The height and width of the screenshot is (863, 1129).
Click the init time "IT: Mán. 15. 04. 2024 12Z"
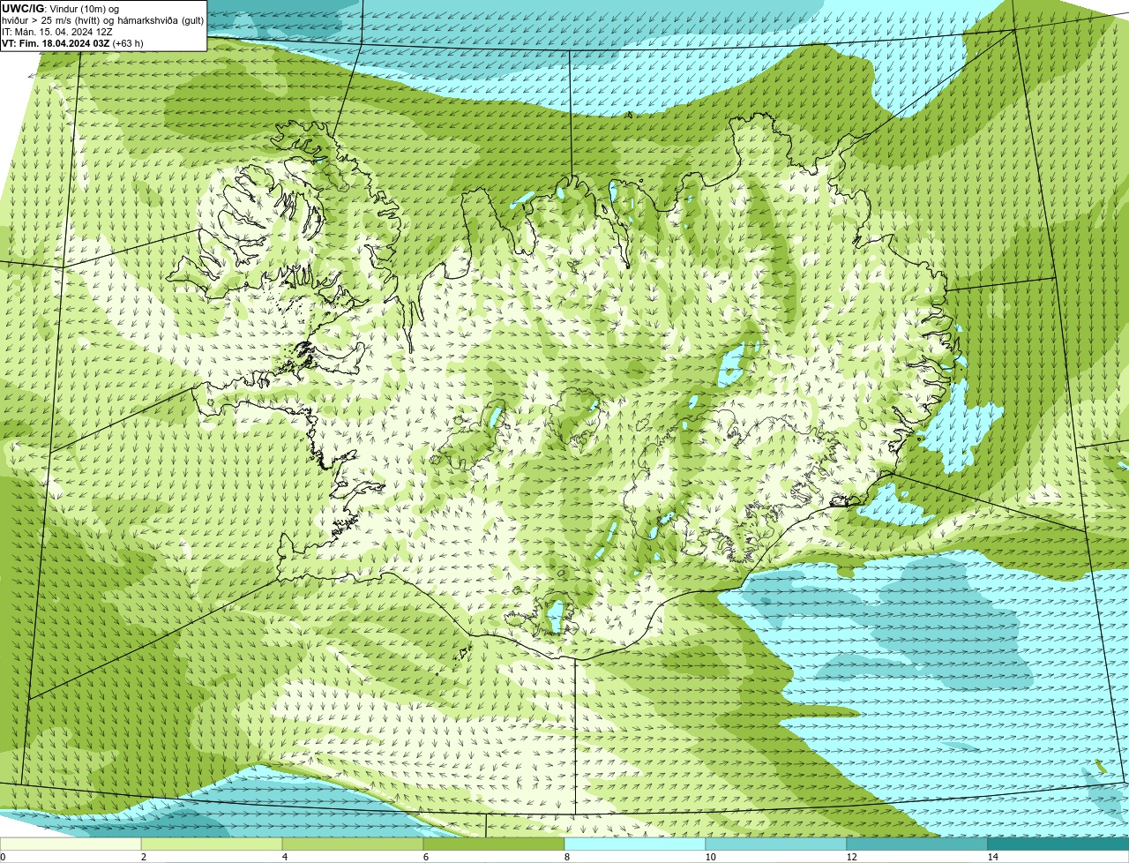click(x=57, y=31)
